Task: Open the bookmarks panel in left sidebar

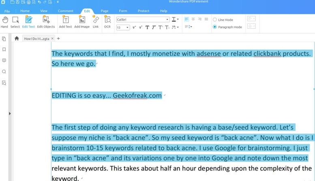Action: click(4, 49)
